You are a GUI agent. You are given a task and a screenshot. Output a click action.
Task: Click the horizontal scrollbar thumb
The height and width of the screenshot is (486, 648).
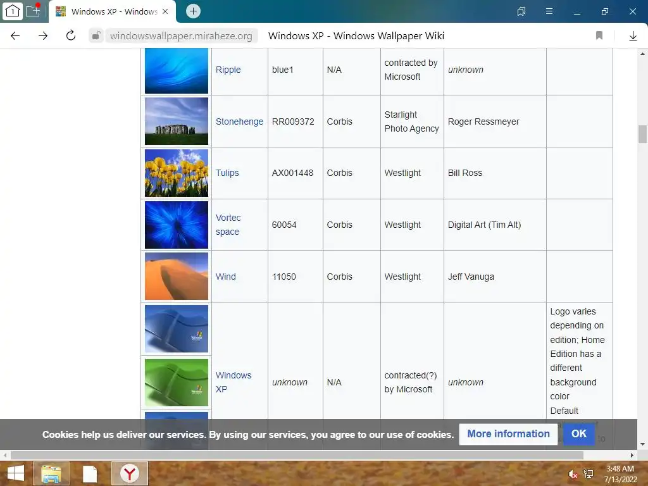coord(297,456)
